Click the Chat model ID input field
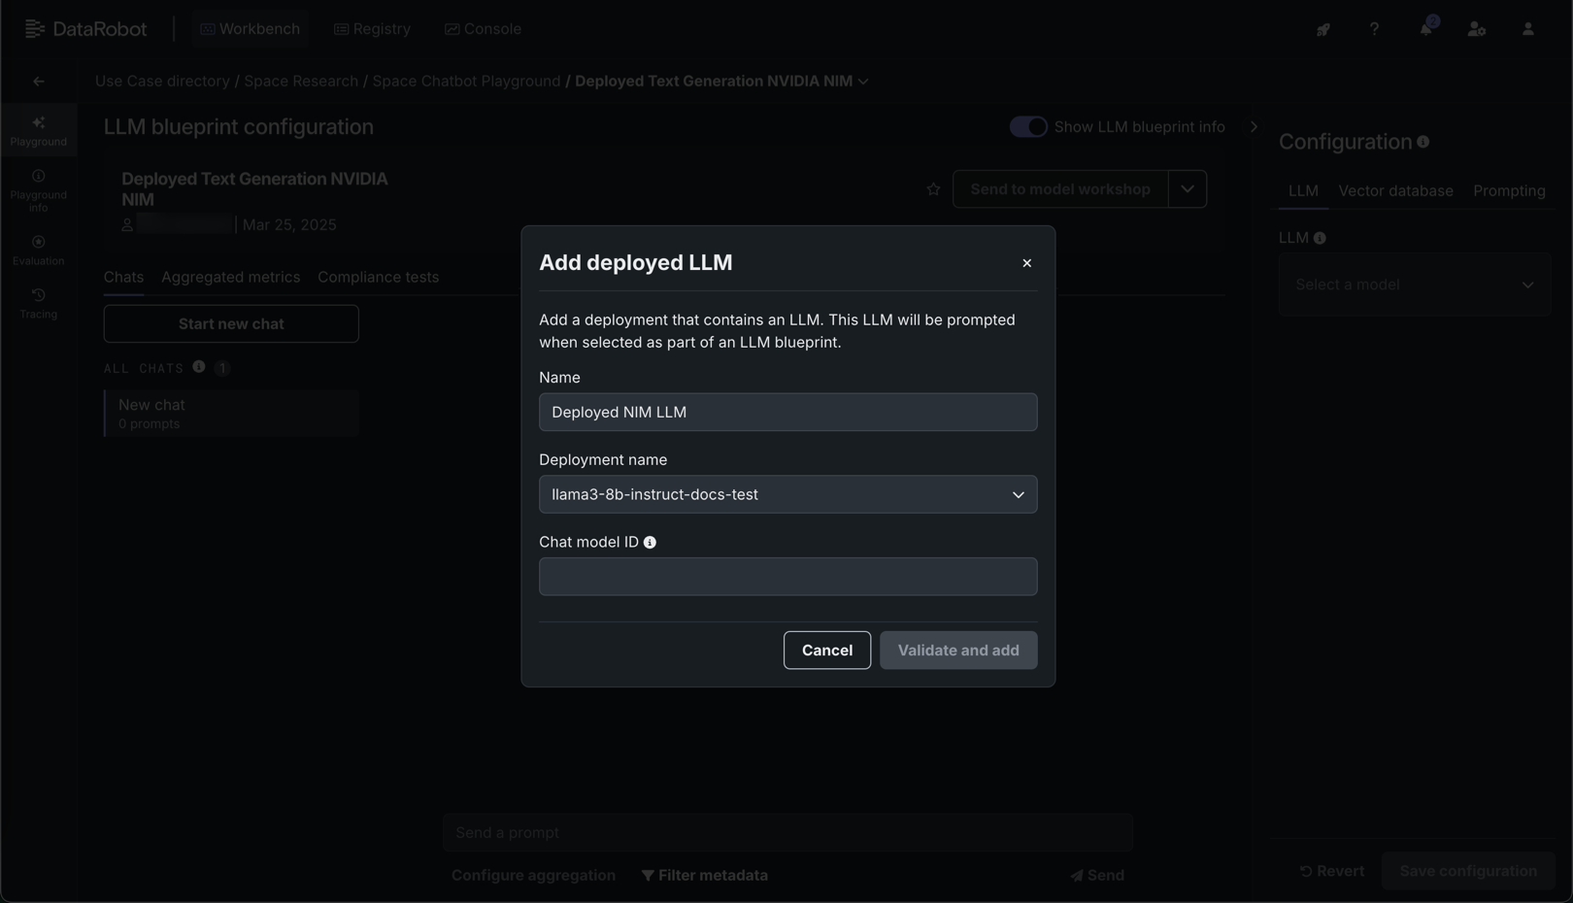Screen dimensions: 1573x903 tap(787, 577)
